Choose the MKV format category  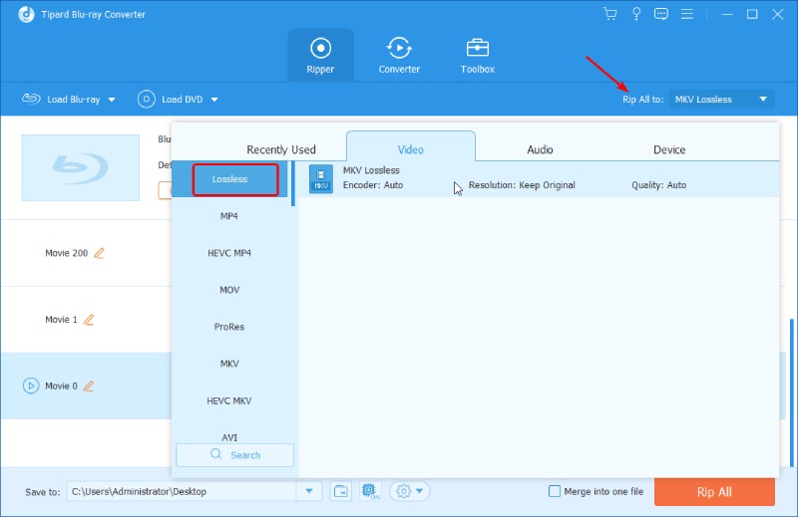pyautogui.click(x=229, y=364)
